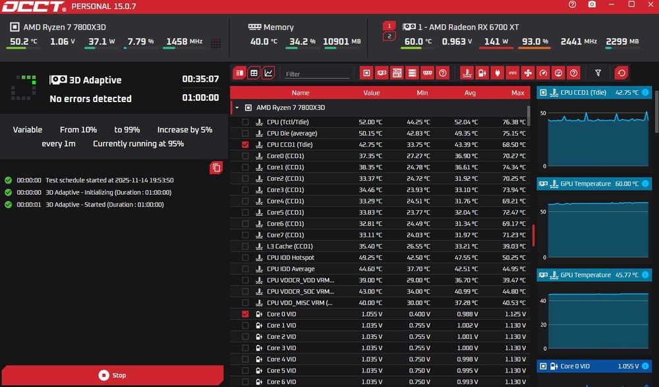
Task: Toggle the current sensor type filter icon
Action: tap(513, 73)
